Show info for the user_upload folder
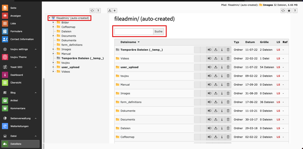Image resolution: width=303 pixels, height=149 pixels. coord(222,67)
